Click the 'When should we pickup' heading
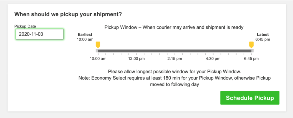The width and height of the screenshot is (293, 118). point(68,14)
